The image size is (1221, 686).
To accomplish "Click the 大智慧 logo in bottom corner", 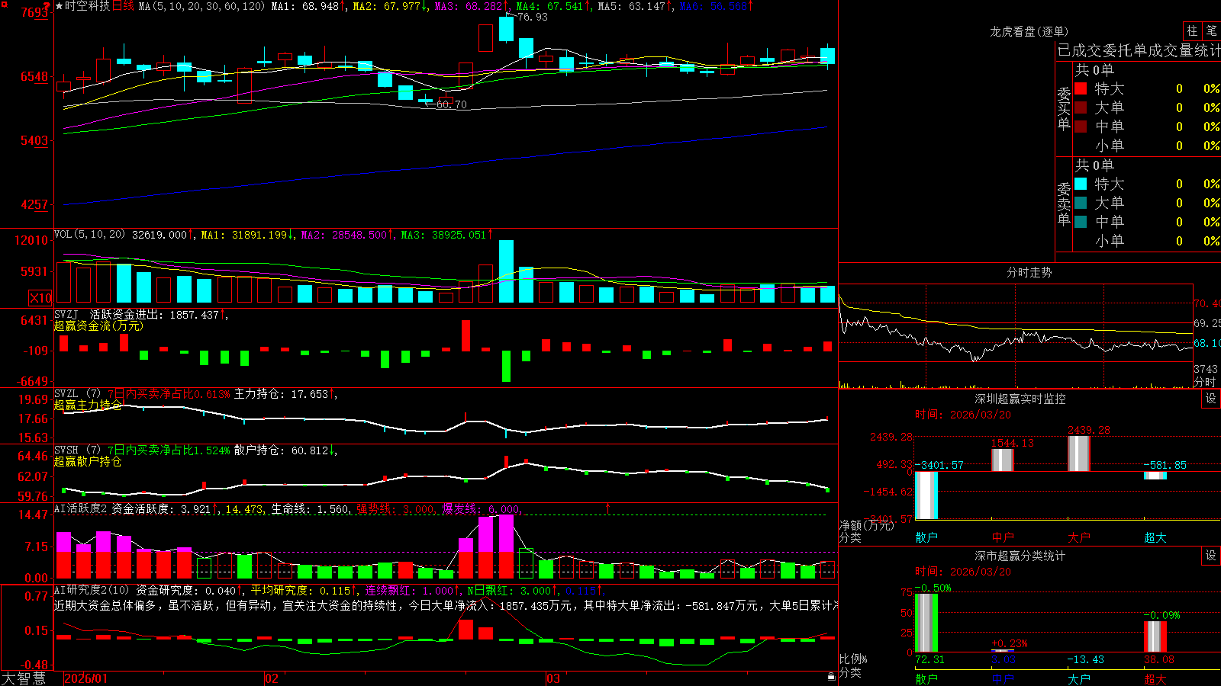I will (x=24, y=678).
